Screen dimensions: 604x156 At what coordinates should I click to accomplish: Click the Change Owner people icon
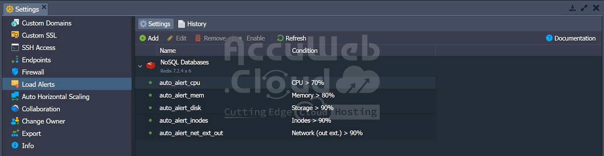(15, 121)
